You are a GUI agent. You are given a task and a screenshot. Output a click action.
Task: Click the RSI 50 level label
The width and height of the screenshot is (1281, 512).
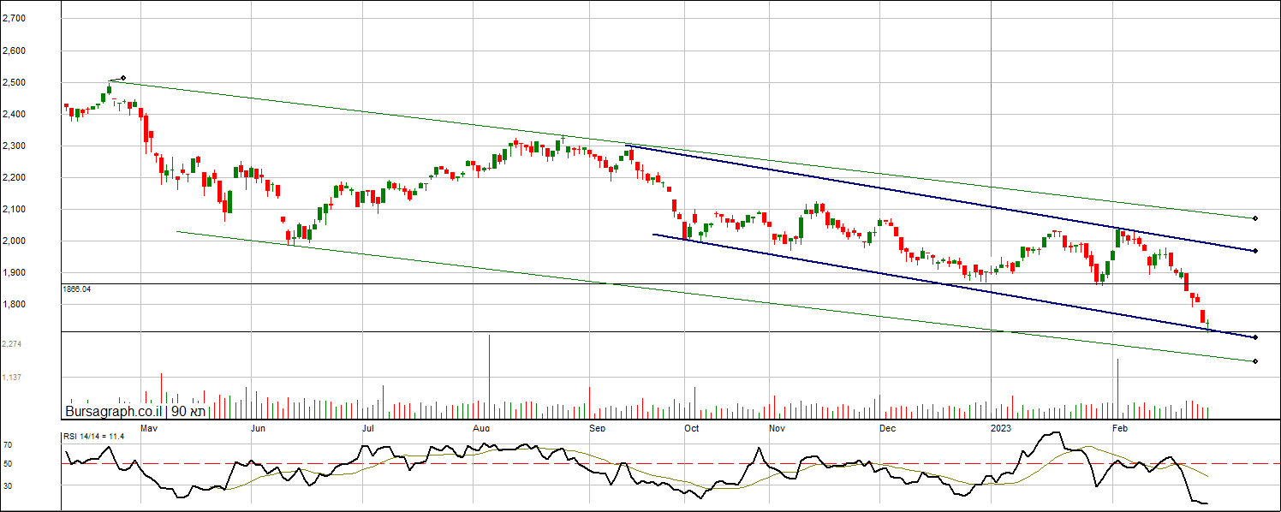tap(7, 464)
